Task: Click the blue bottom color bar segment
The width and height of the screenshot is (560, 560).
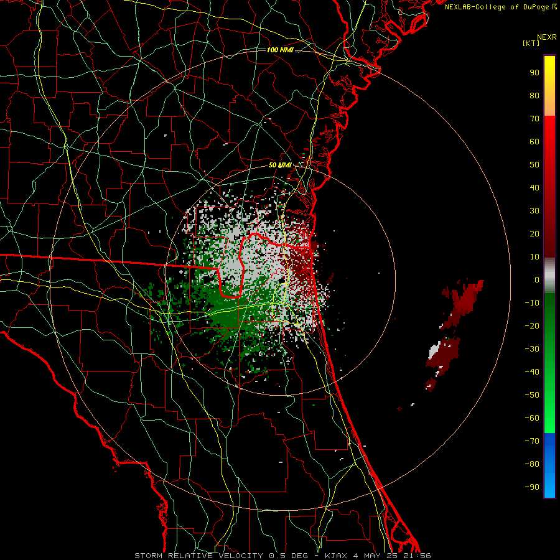Action: [x=549, y=465]
